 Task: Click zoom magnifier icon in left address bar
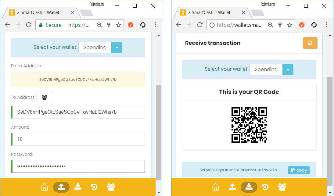pos(99,25)
